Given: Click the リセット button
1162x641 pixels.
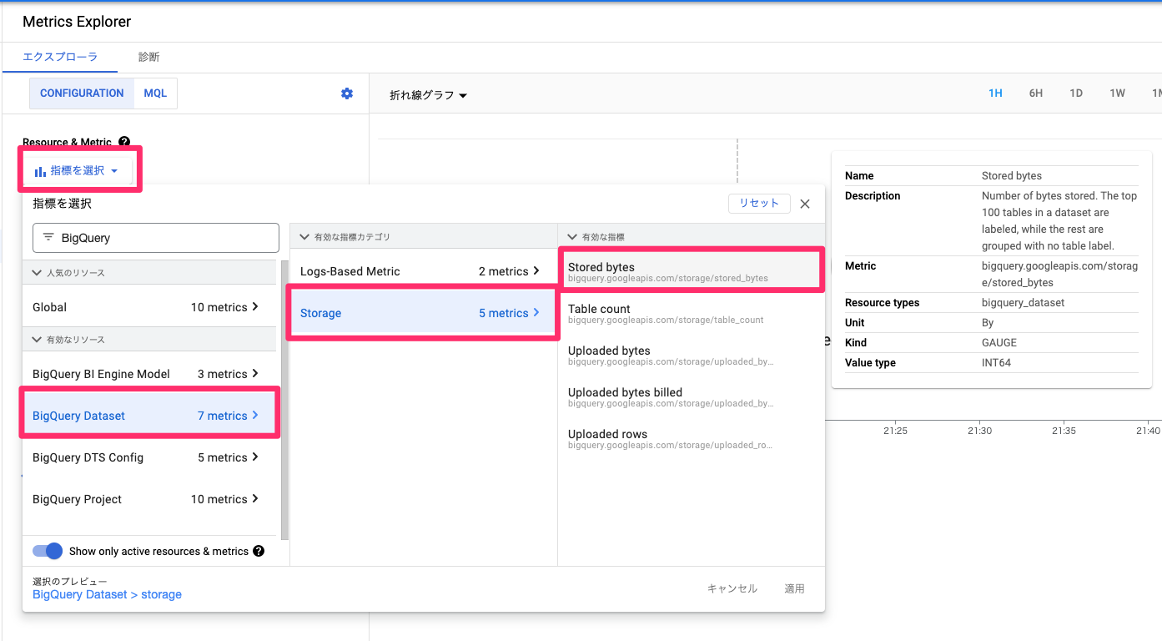Looking at the screenshot, I should pyautogui.click(x=759, y=204).
